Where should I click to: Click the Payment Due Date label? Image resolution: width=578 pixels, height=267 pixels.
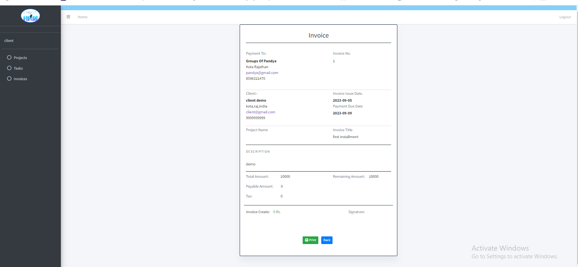[348, 106]
